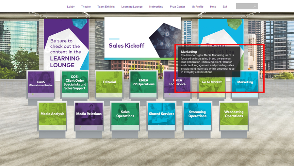
Task: Type in the top search field
Action: pos(244,6)
